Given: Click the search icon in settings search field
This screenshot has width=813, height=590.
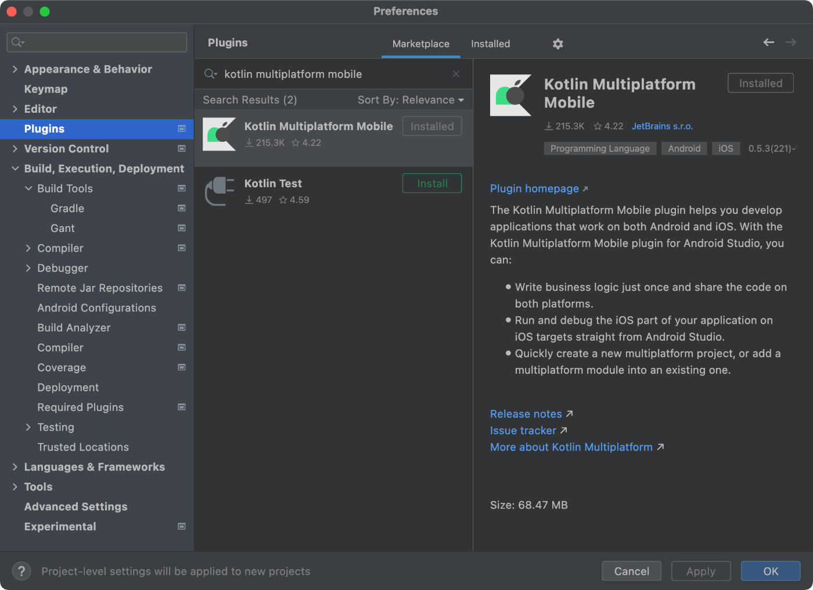Looking at the screenshot, I should 18,42.
